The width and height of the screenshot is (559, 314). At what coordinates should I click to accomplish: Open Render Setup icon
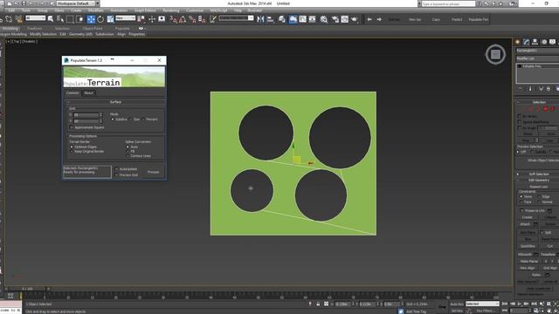click(x=335, y=19)
